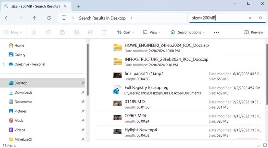The height and width of the screenshot is (148, 268).
Task: Toggle the Preview pane
Action: point(253,32)
